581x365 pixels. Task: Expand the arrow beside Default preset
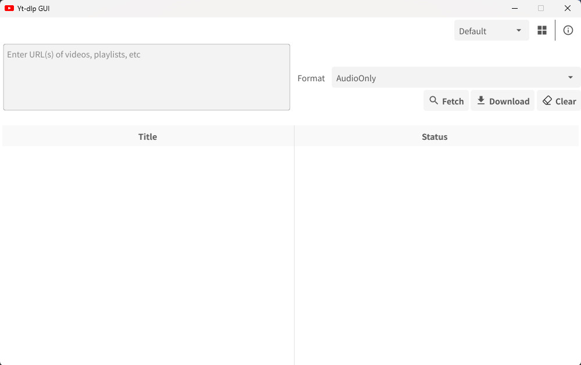click(519, 31)
